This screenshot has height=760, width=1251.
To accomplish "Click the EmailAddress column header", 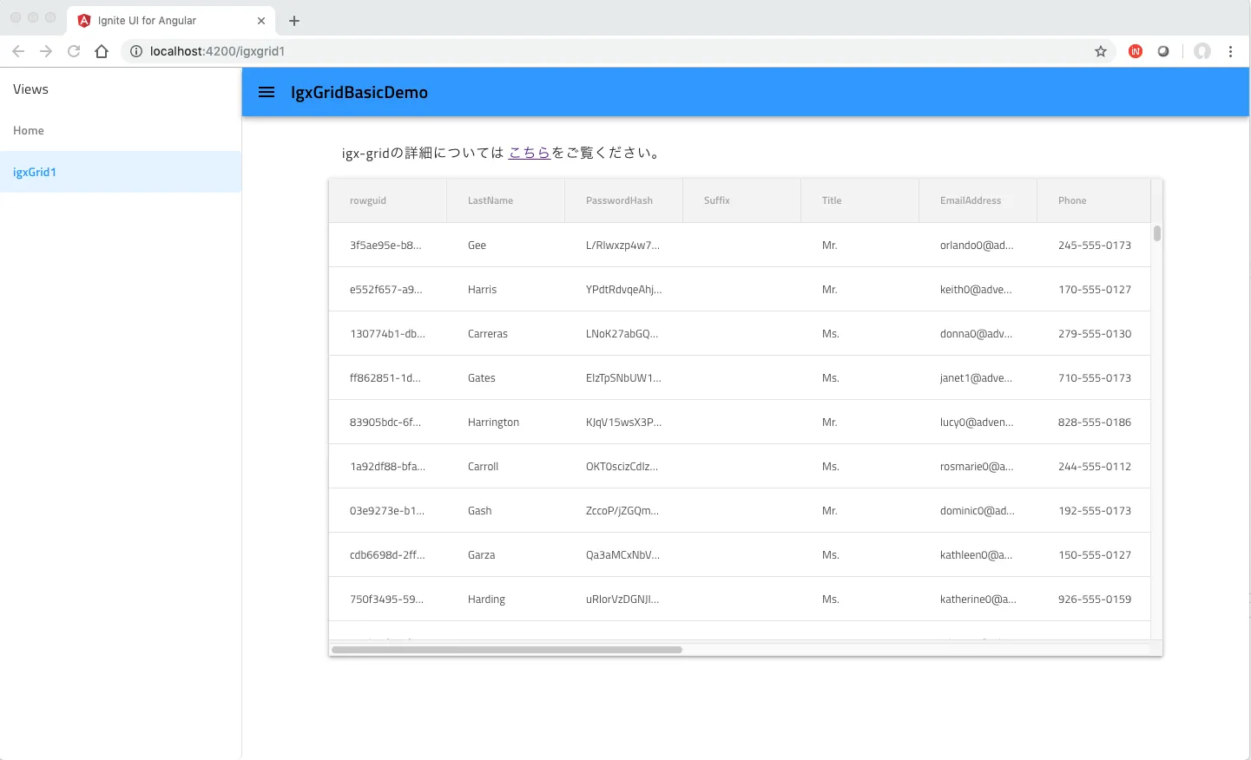I will click(971, 200).
